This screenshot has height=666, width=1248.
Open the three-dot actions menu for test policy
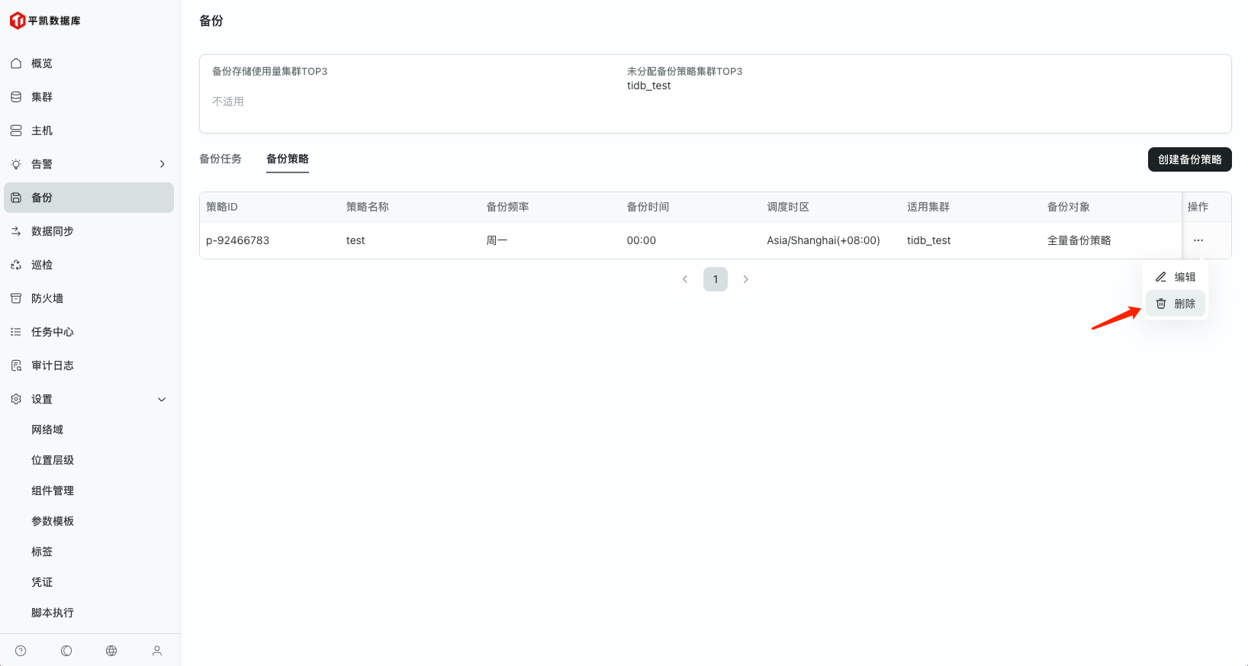click(x=1198, y=240)
